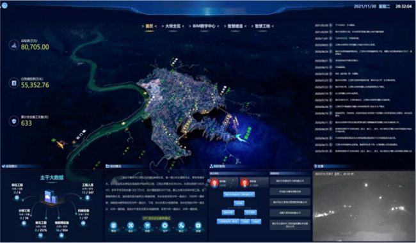Open the 首页 home tab

pyautogui.click(x=149, y=26)
